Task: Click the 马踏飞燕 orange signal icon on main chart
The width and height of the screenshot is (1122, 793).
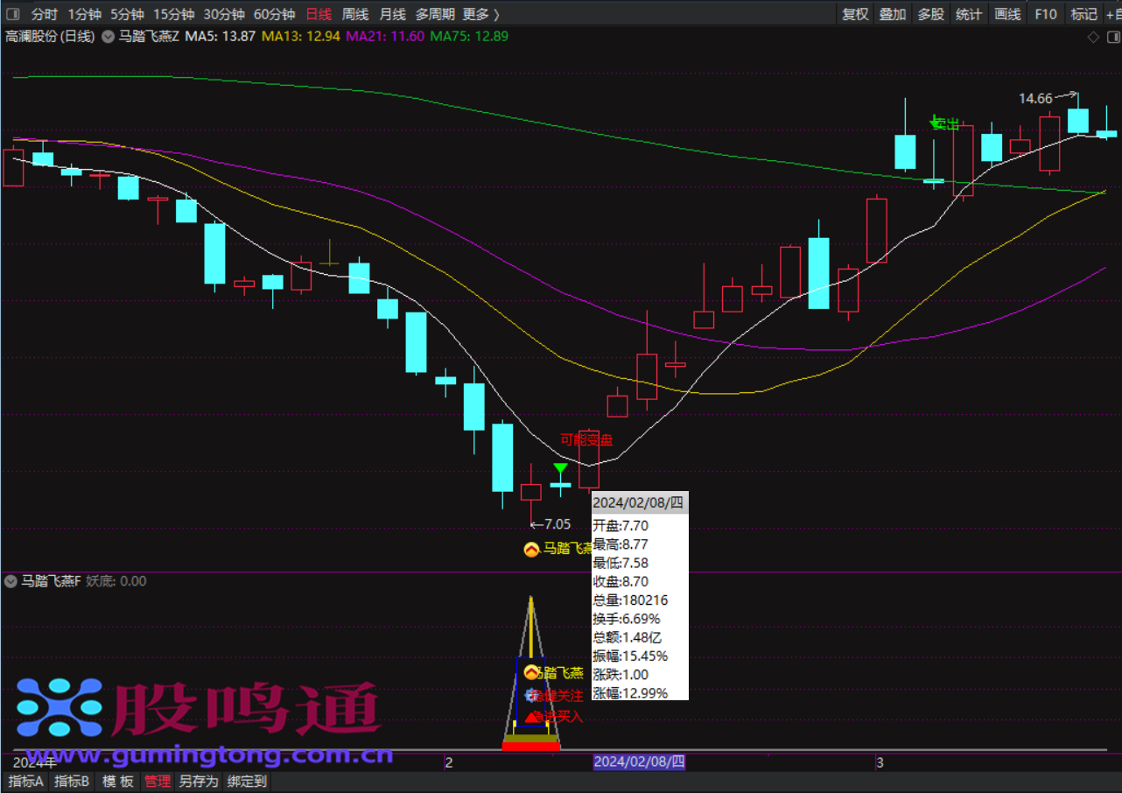Action: [x=530, y=550]
